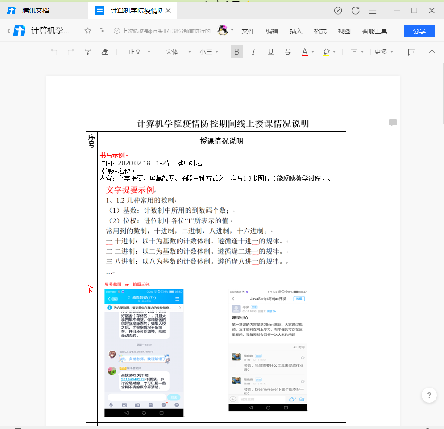The width and height of the screenshot is (444, 429).
Task: Click the add comment icon beside document title
Action: [x=393, y=123]
